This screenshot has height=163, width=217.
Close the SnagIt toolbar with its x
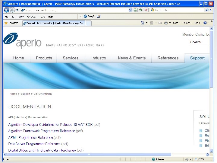click(80, 17)
